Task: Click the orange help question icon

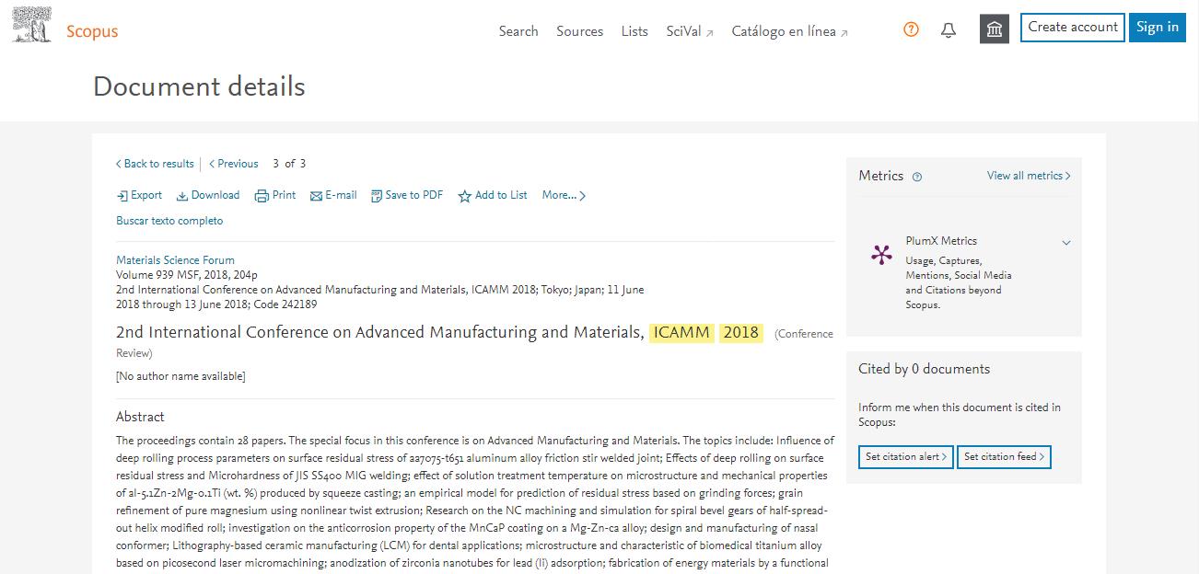Action: 911,29
